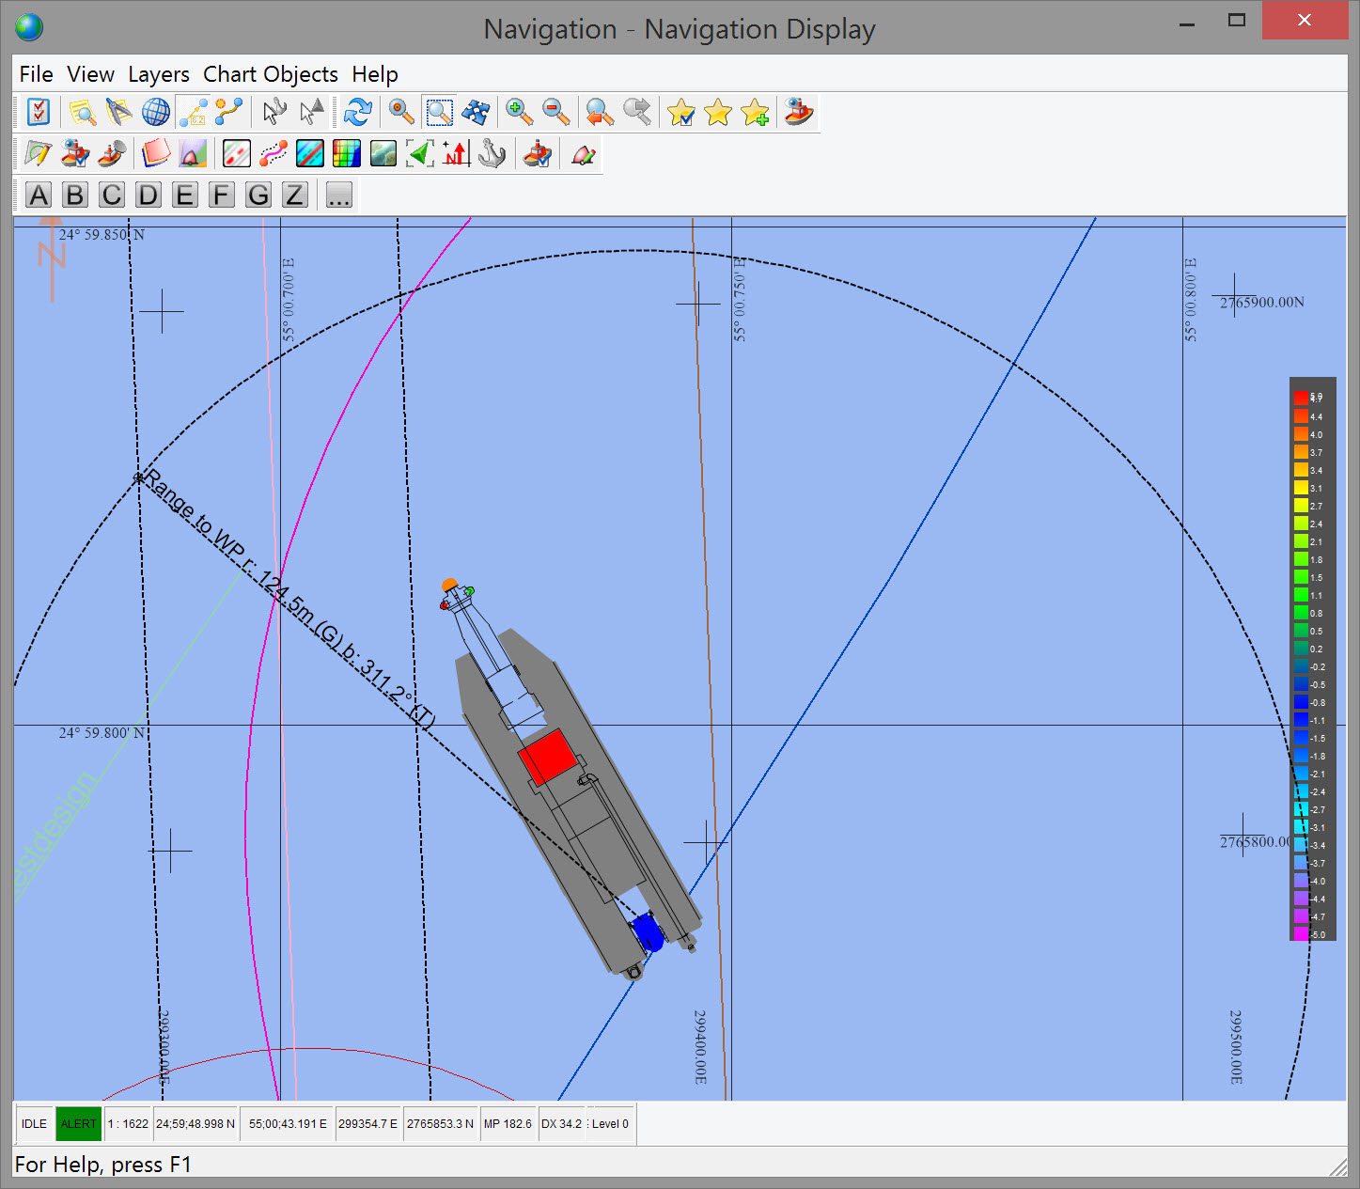This screenshot has width=1360, height=1189.
Task: Click the Z button
Action: pos(294,195)
